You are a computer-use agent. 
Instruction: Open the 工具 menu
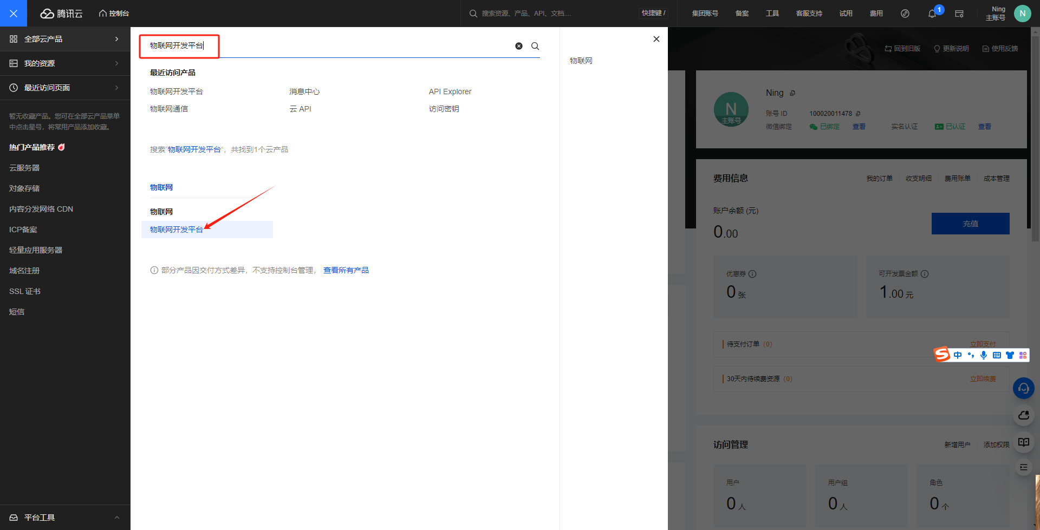pos(772,14)
